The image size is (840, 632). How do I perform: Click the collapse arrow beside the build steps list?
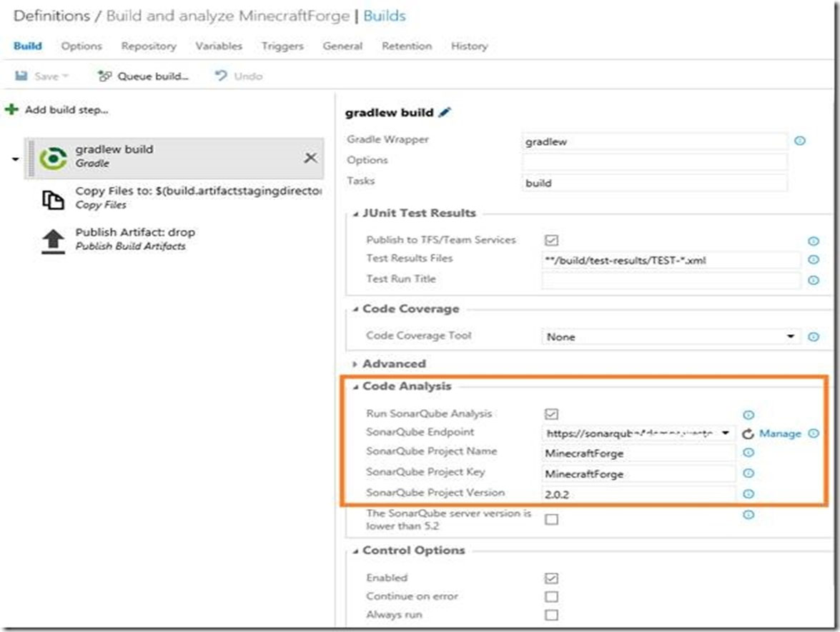pyautogui.click(x=15, y=159)
